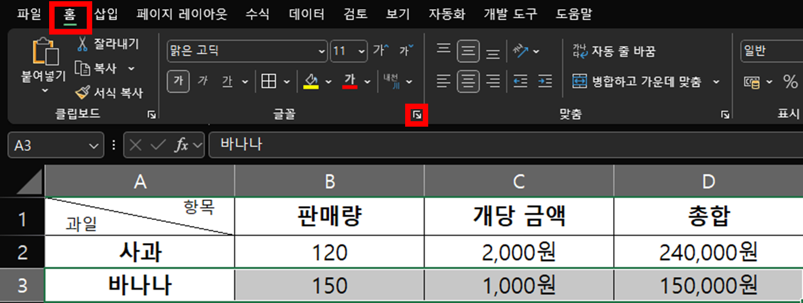The width and height of the screenshot is (803, 303).
Task: Open Insert Function with the fx icon
Action: [x=181, y=145]
